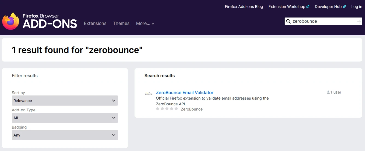Click the Firefox Browser Add-ons logo
Image resolution: width=365 pixels, height=151 pixels.
coord(40,21)
